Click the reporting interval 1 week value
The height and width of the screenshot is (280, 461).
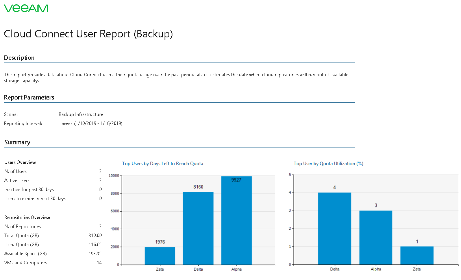tap(91, 123)
